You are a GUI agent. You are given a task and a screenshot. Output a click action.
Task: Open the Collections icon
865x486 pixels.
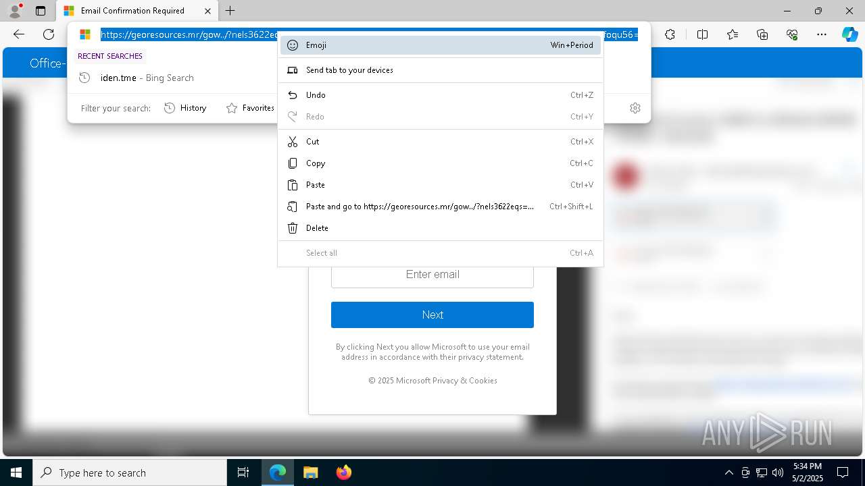tap(762, 34)
